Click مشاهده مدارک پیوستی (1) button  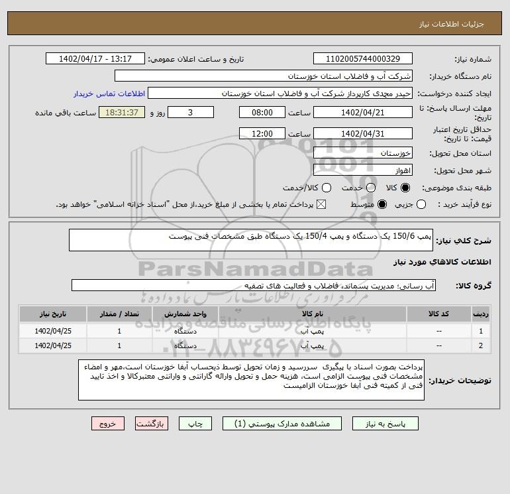[x=282, y=424]
